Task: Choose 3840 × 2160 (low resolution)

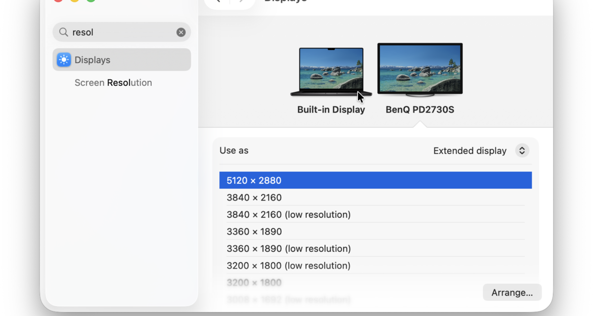Action: [x=376, y=214]
